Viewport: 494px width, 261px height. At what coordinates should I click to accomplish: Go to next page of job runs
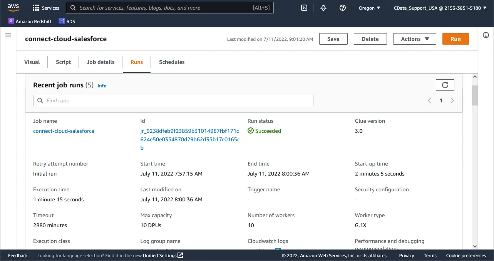point(452,100)
